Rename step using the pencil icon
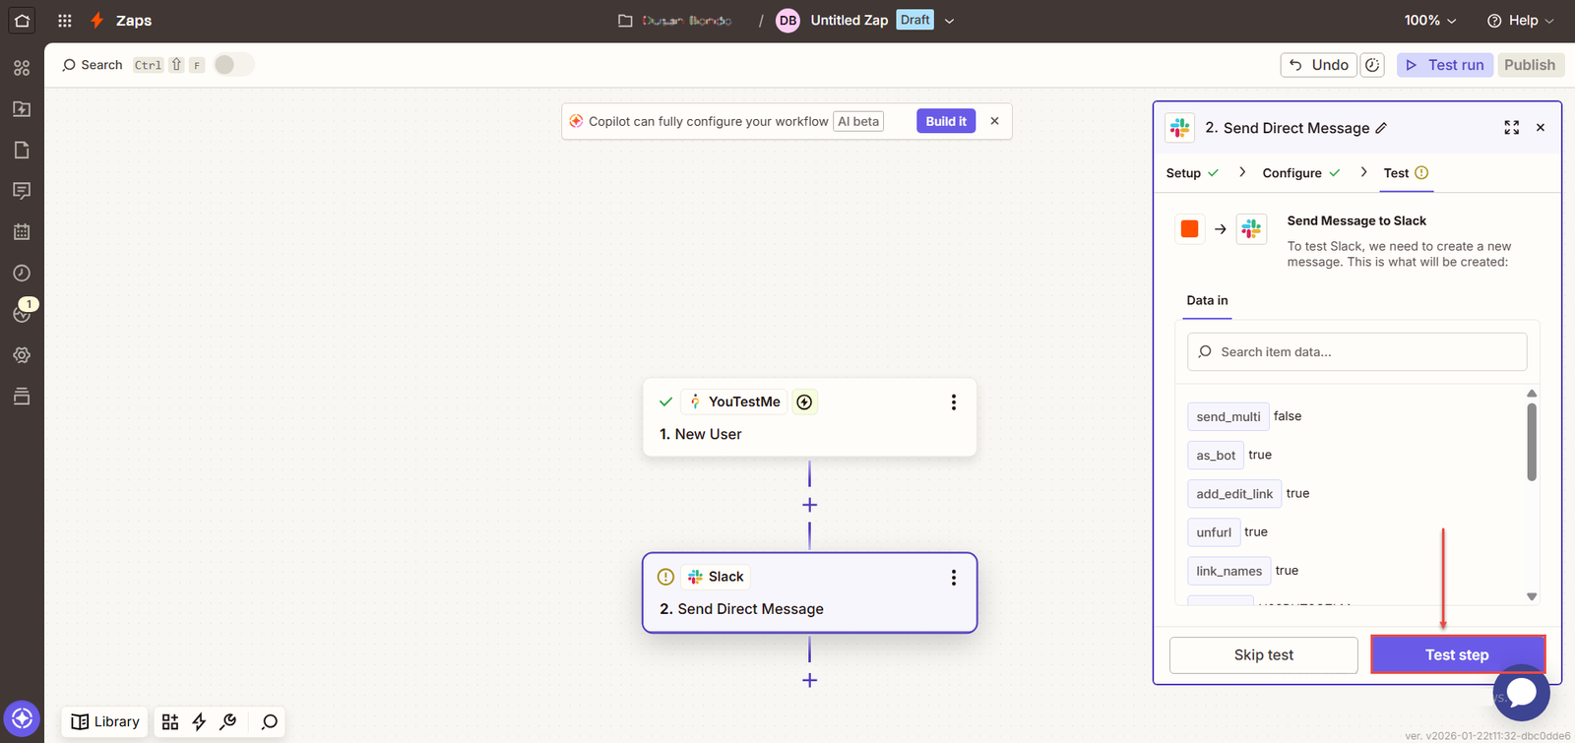1575x743 pixels. [1381, 128]
